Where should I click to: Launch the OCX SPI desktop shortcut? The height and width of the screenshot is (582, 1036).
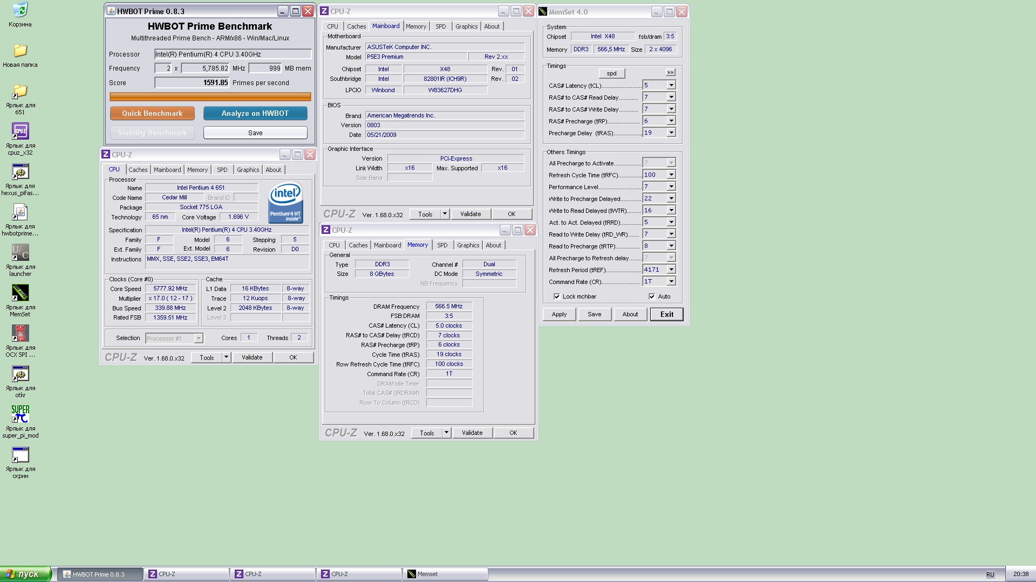[x=20, y=341]
